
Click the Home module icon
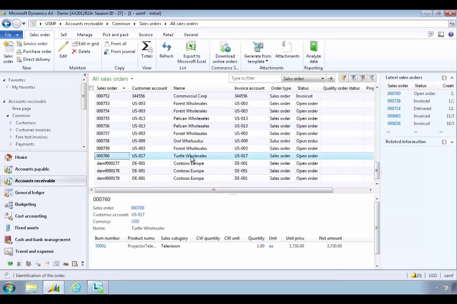coord(8,157)
